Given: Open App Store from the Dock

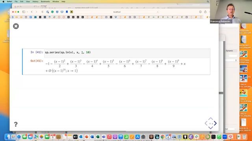Looking at the screenshot, I should (x=137, y=137).
